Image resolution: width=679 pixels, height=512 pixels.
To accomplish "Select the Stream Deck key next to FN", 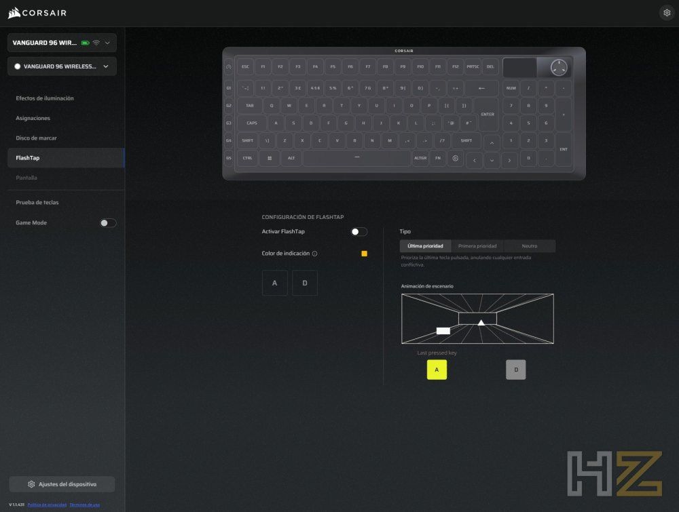I will pos(455,158).
